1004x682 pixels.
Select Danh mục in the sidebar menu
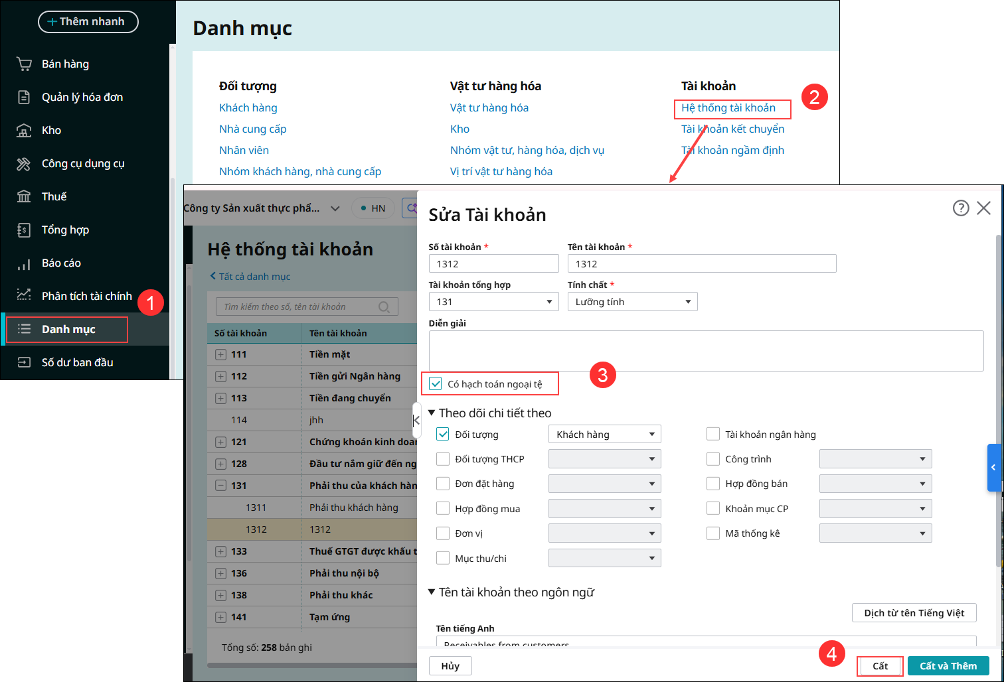[68, 330]
